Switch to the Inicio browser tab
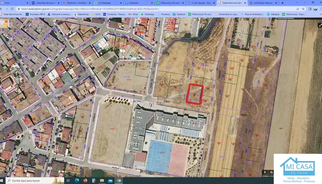 coord(14,3)
